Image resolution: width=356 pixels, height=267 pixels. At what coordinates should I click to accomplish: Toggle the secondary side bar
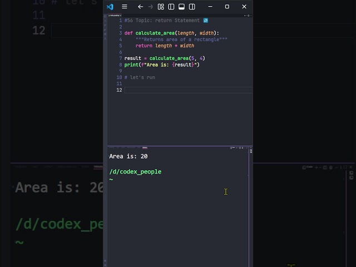[x=192, y=7]
